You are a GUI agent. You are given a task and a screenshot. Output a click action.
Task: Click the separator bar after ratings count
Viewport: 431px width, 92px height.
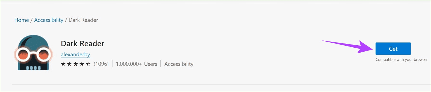(x=112, y=64)
